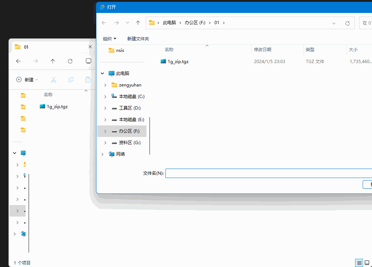Expand highlighted drive node in Explorer sidebar
Viewport: 372px width, 267px height.
point(17,211)
